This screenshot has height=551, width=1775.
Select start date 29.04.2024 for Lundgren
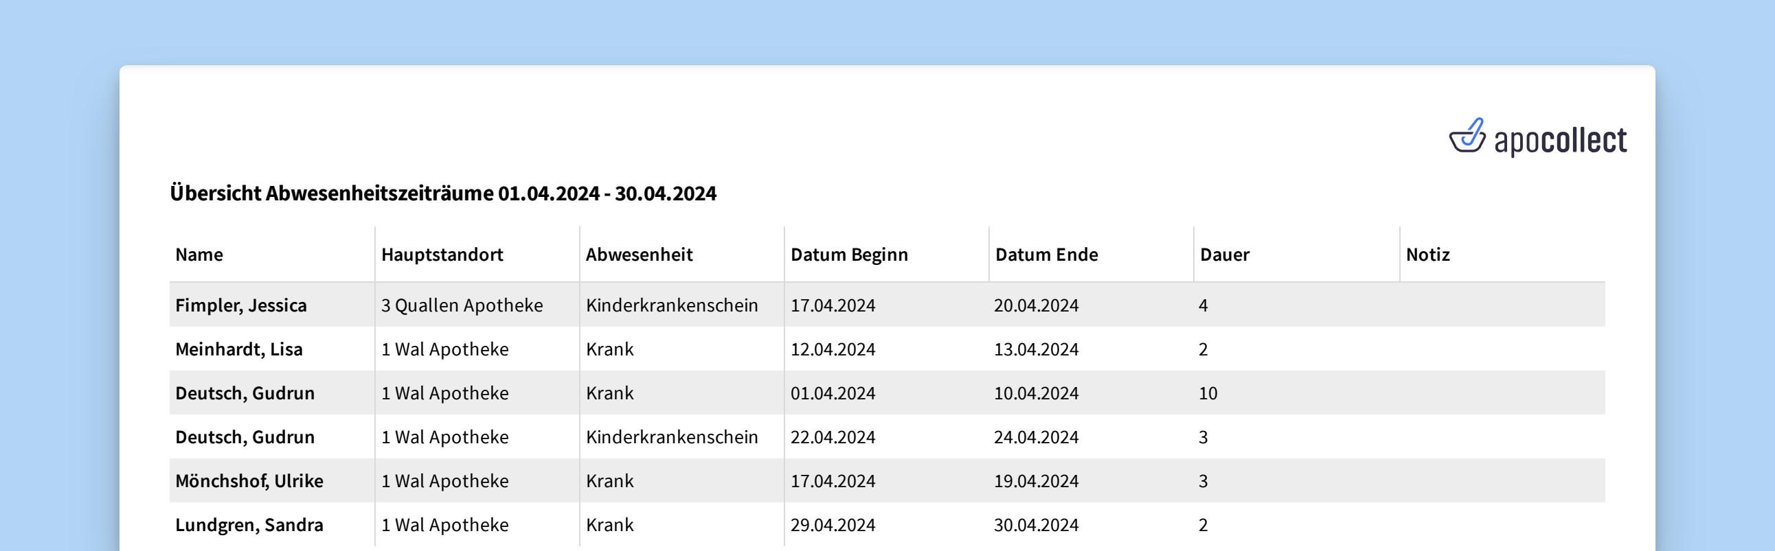click(x=833, y=525)
